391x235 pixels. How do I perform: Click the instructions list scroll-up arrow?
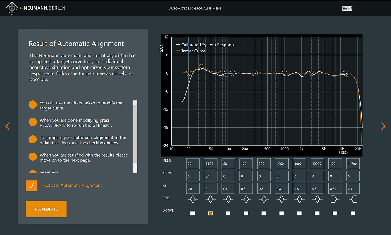click(x=135, y=103)
